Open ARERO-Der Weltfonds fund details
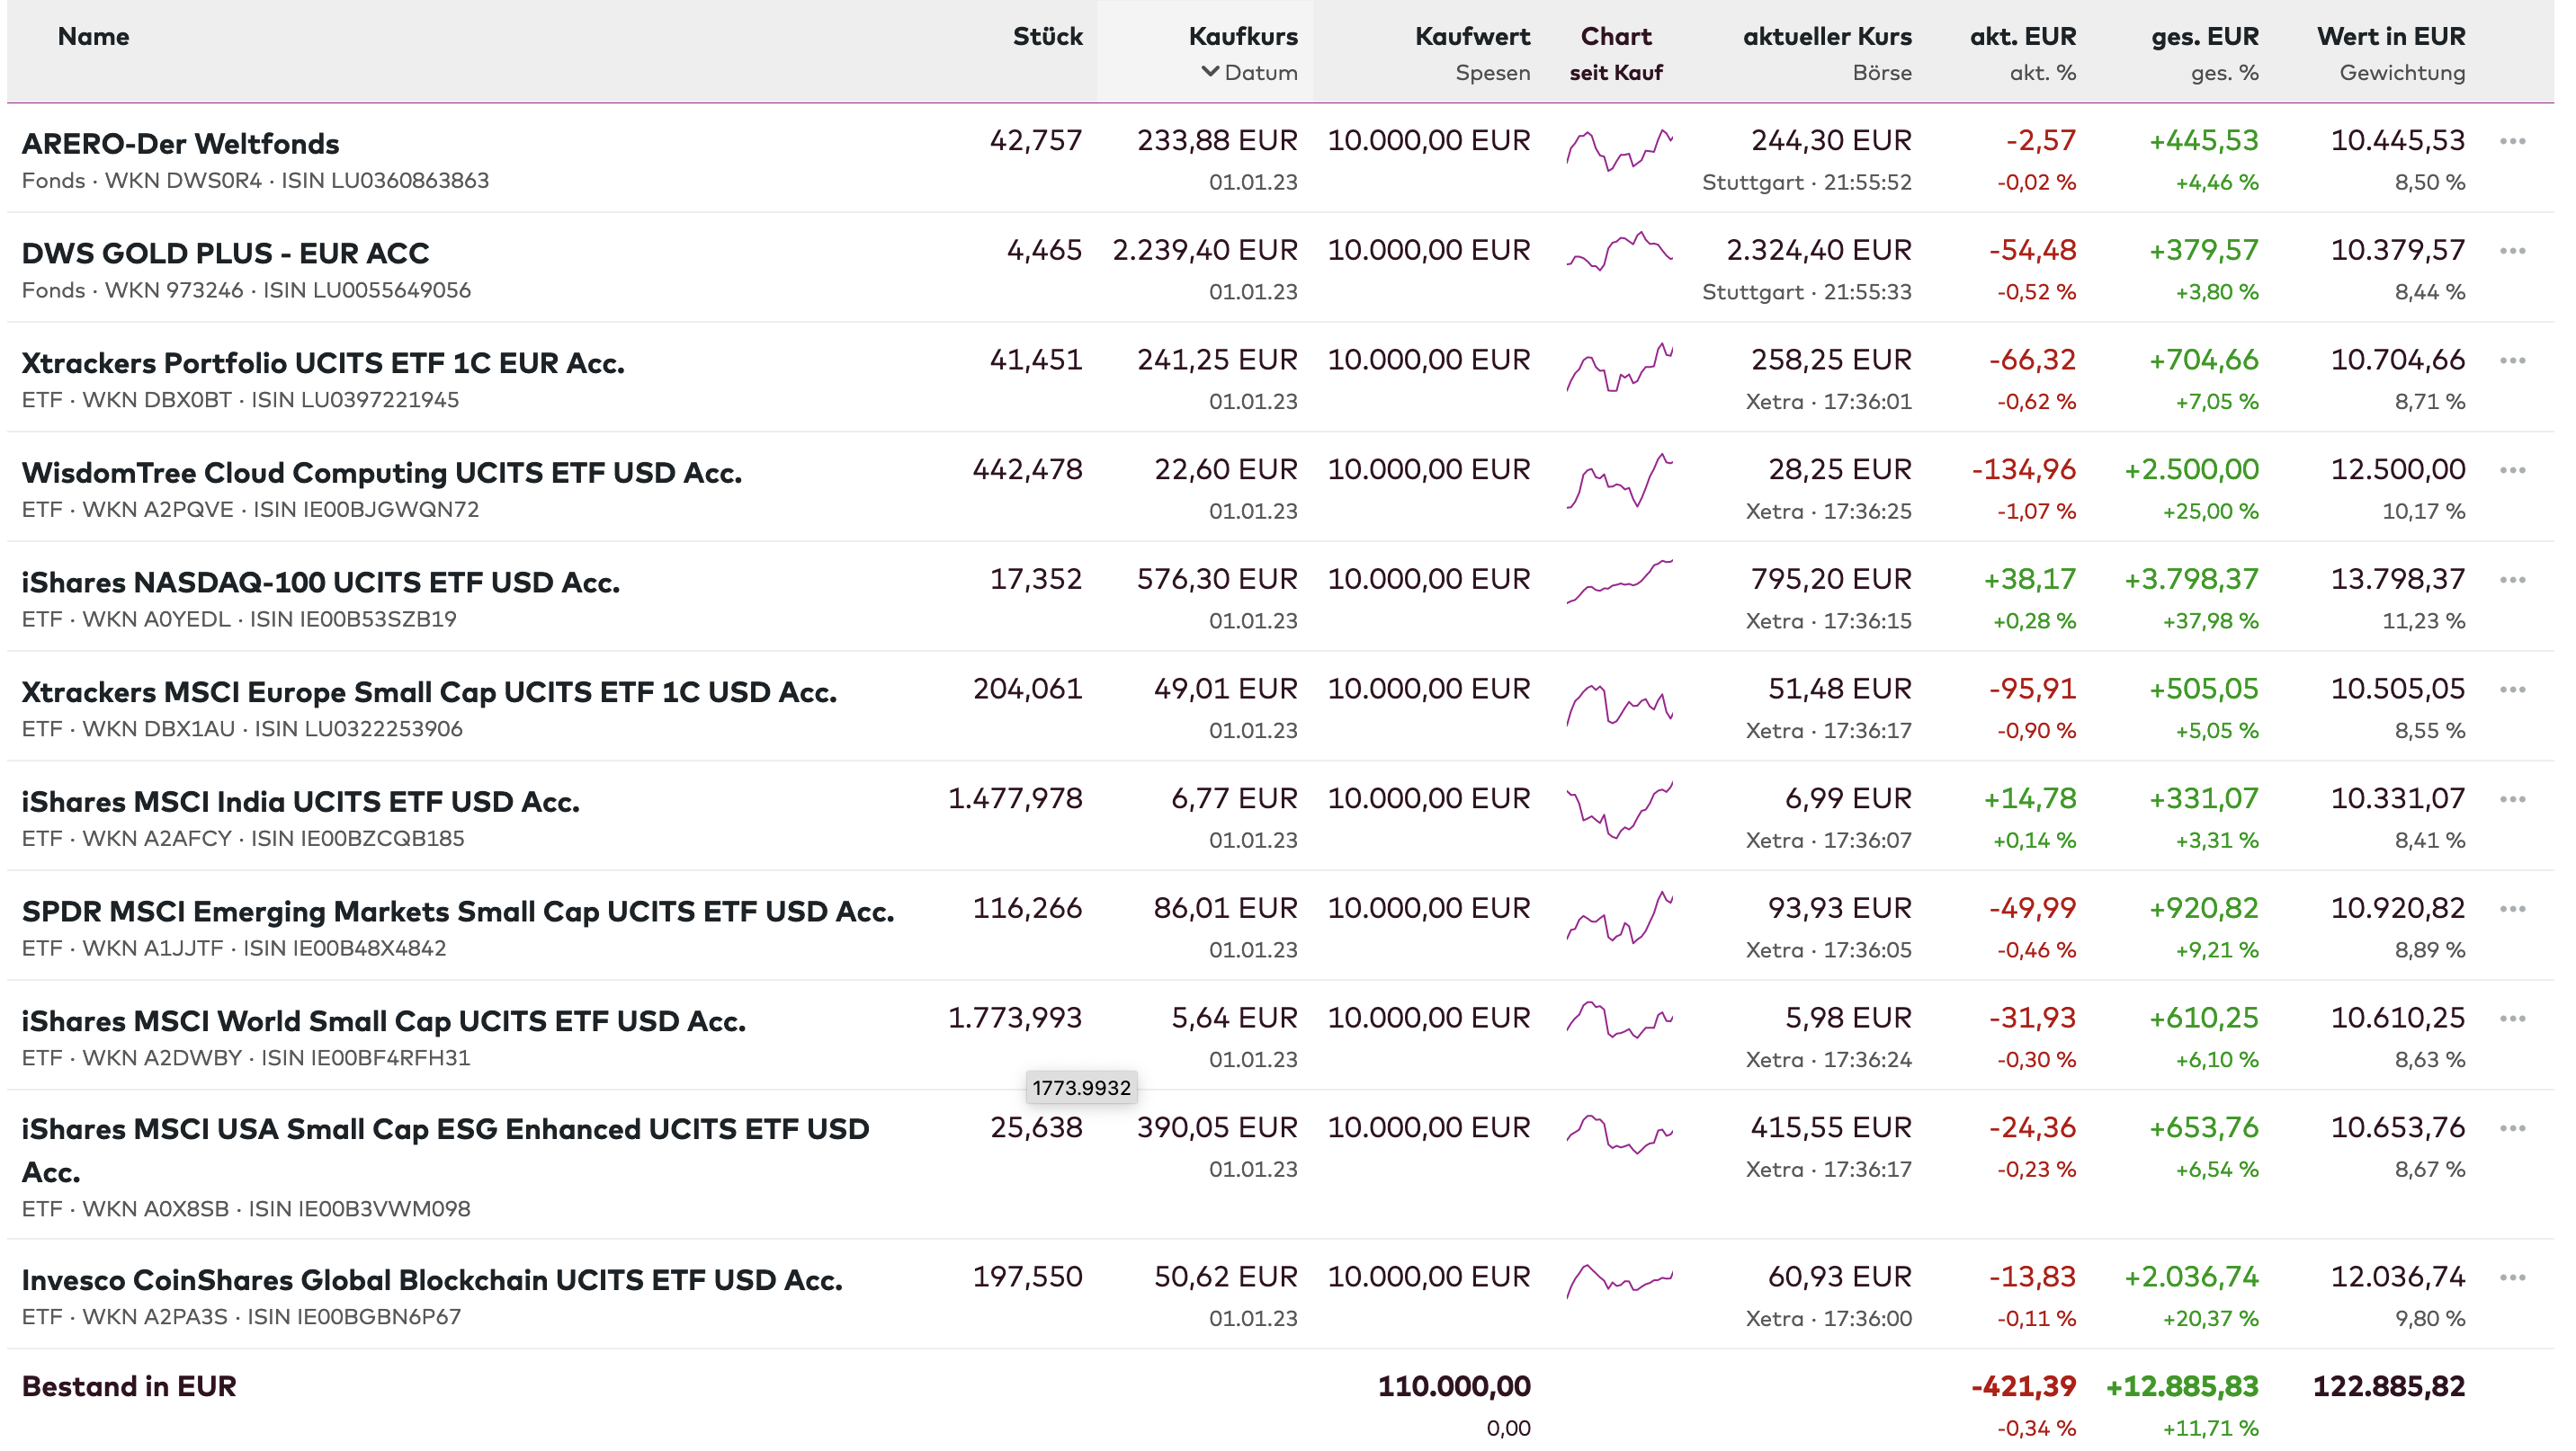Viewport: 2576px width, 1451px height. (x=180, y=144)
